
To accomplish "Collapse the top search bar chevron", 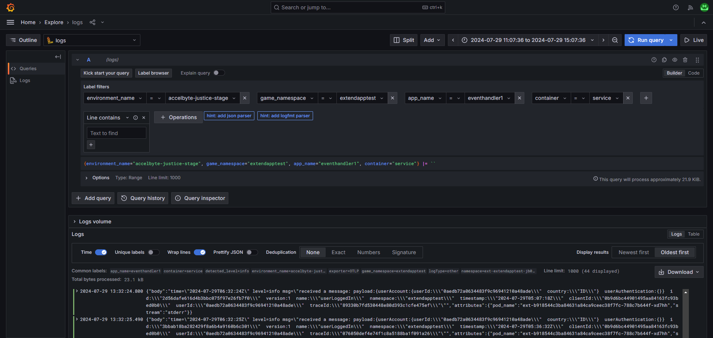I will tap(704, 22).
